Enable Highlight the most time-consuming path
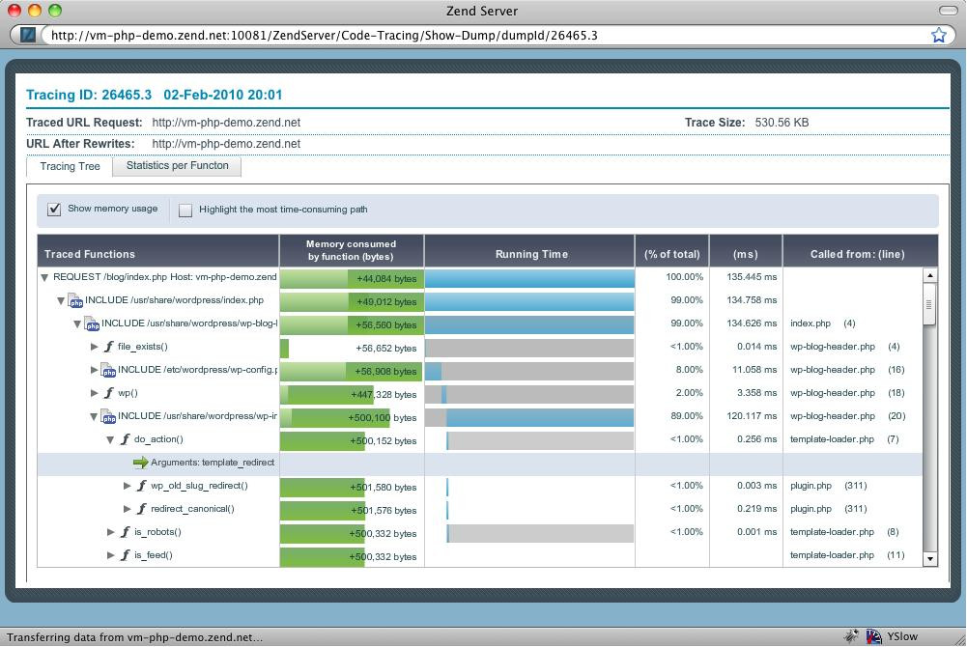The image size is (967, 647). tap(185, 211)
